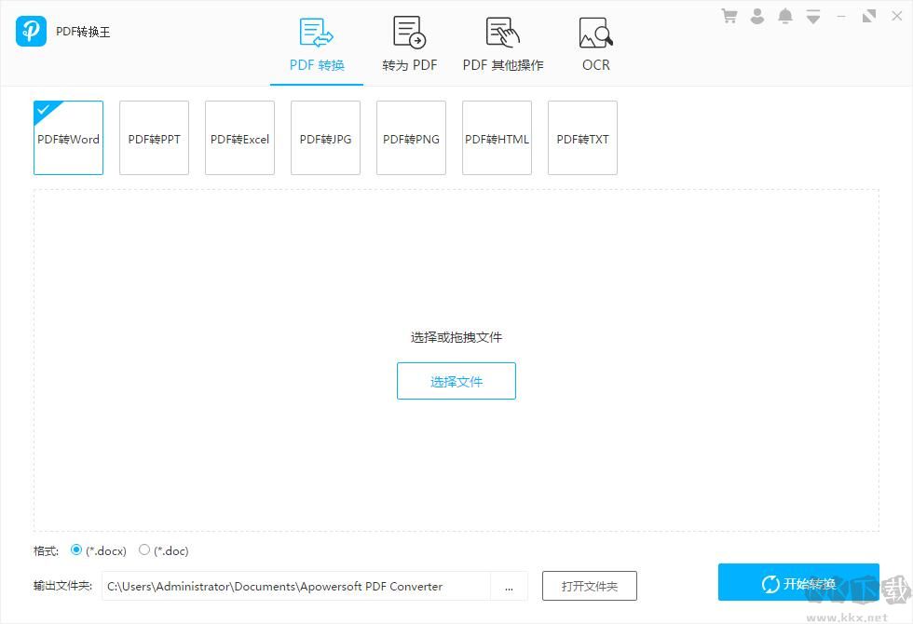Select the PDF转JPG conversion tab
The width and height of the screenshot is (913, 624).
pyautogui.click(x=325, y=138)
